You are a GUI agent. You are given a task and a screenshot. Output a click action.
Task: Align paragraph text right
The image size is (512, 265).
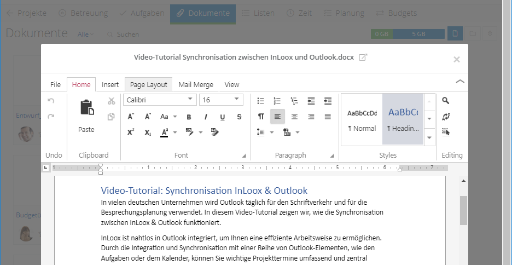click(x=311, y=117)
